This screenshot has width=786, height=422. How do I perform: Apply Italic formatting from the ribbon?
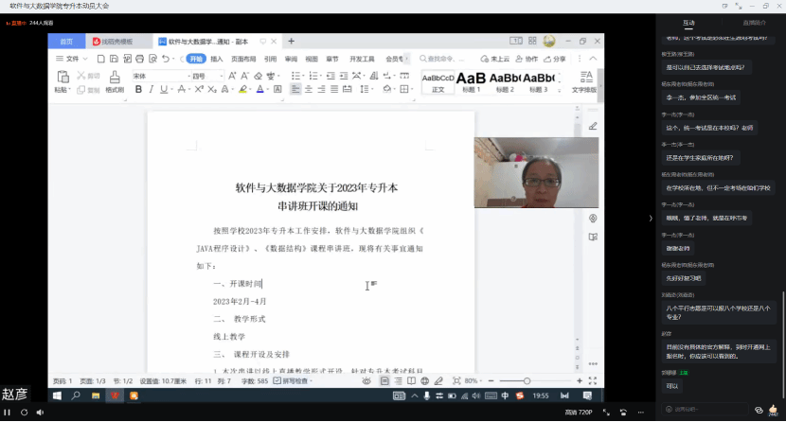(151, 90)
